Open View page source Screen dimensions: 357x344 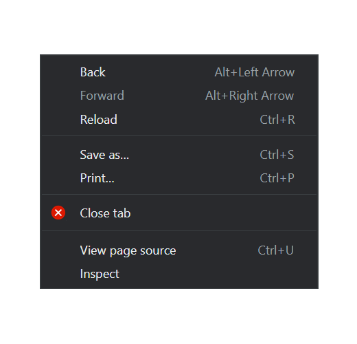pyautogui.click(x=179, y=250)
